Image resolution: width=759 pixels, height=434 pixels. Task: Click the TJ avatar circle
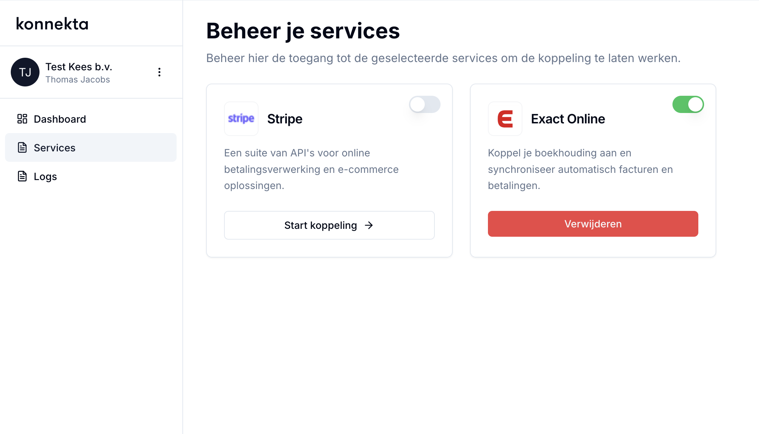(x=25, y=72)
